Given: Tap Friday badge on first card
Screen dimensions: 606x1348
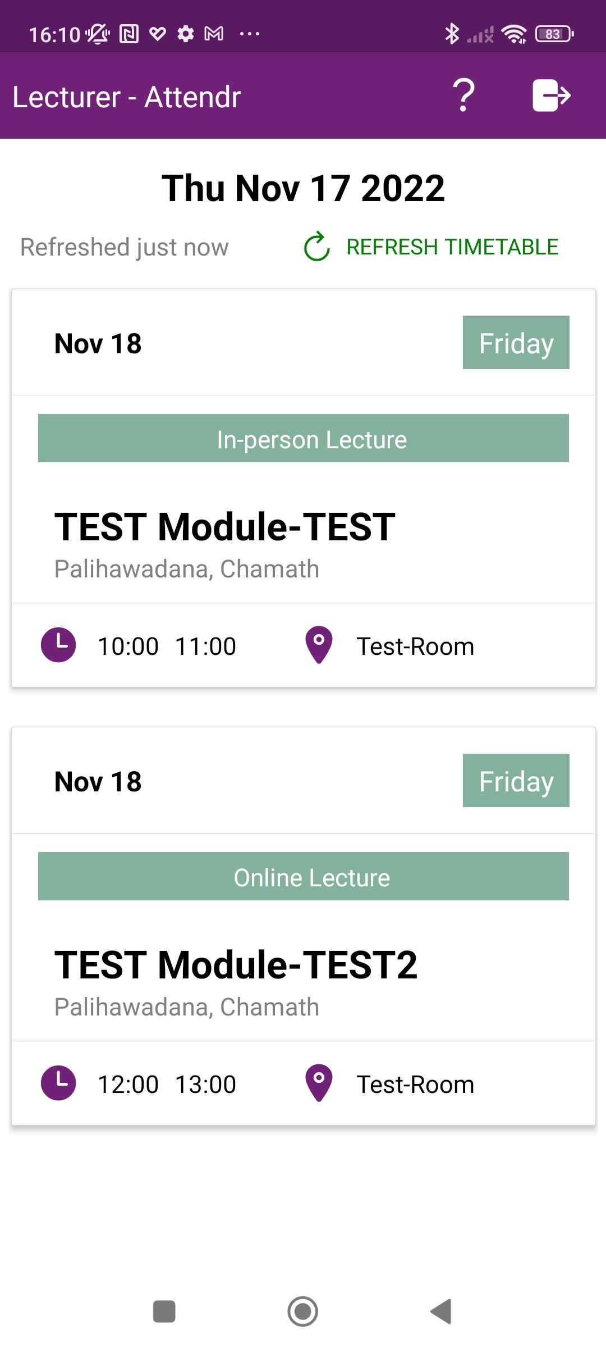Looking at the screenshot, I should [x=516, y=343].
